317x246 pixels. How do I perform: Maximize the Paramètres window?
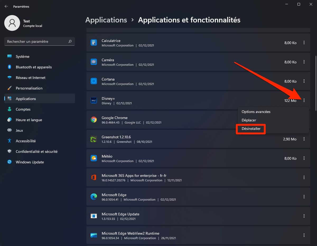299,4
